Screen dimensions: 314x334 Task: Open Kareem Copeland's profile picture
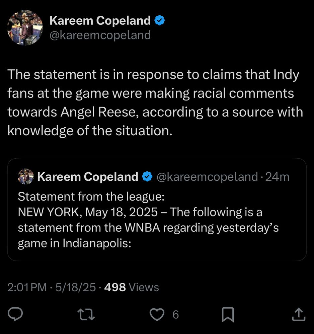pos(25,27)
